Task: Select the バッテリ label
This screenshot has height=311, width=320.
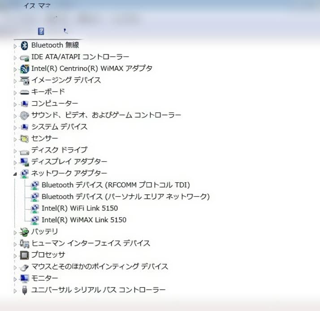Action: (x=45, y=232)
